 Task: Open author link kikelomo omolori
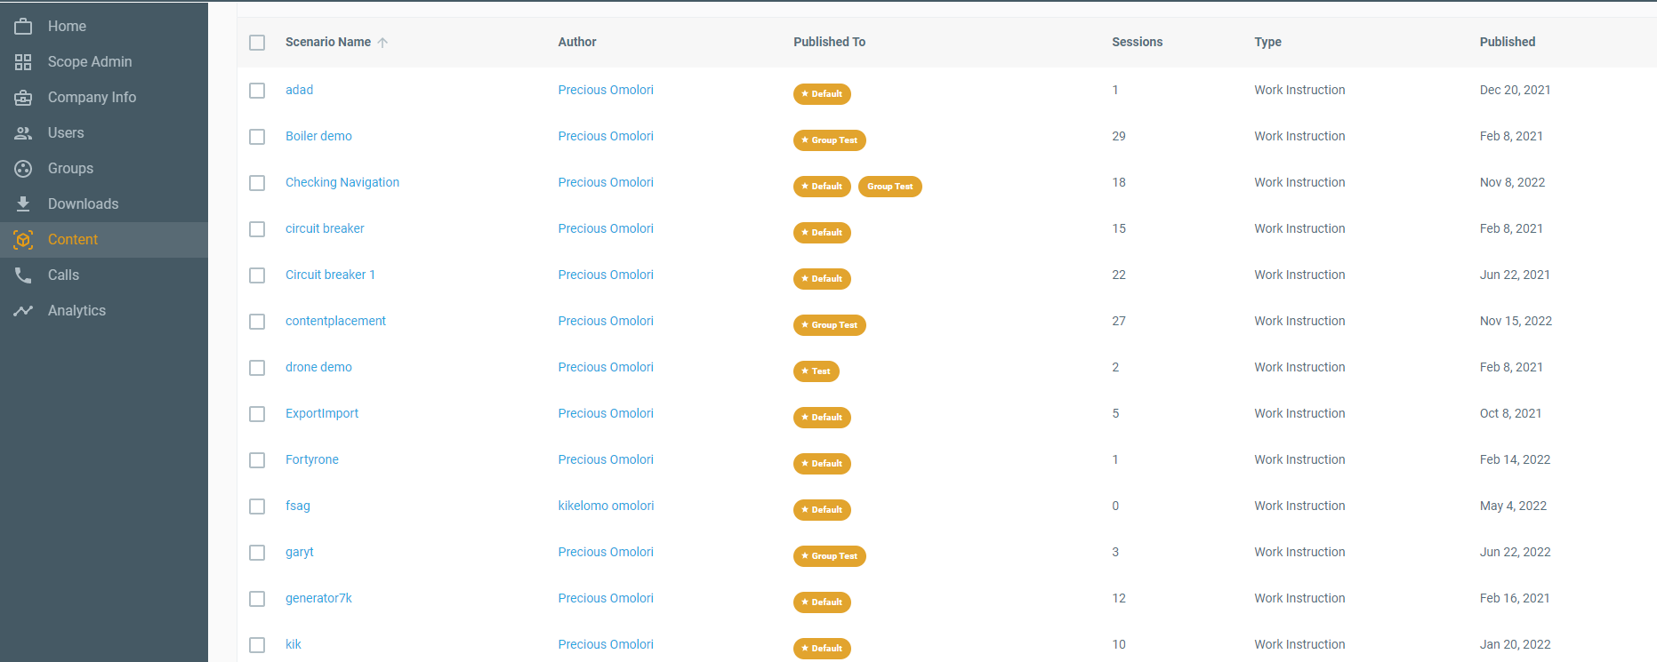[606, 506]
